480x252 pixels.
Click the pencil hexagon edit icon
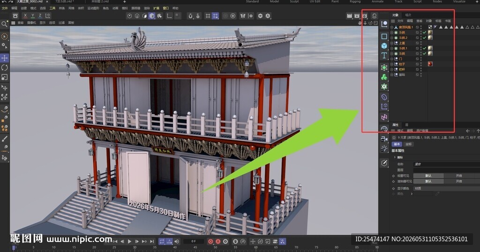coord(384,163)
